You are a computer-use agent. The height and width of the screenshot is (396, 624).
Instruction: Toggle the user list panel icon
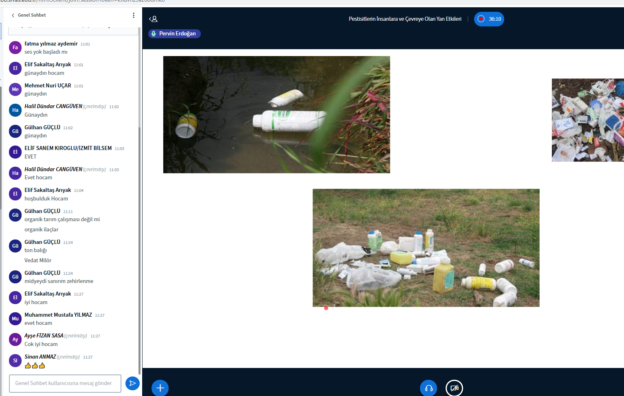click(153, 19)
